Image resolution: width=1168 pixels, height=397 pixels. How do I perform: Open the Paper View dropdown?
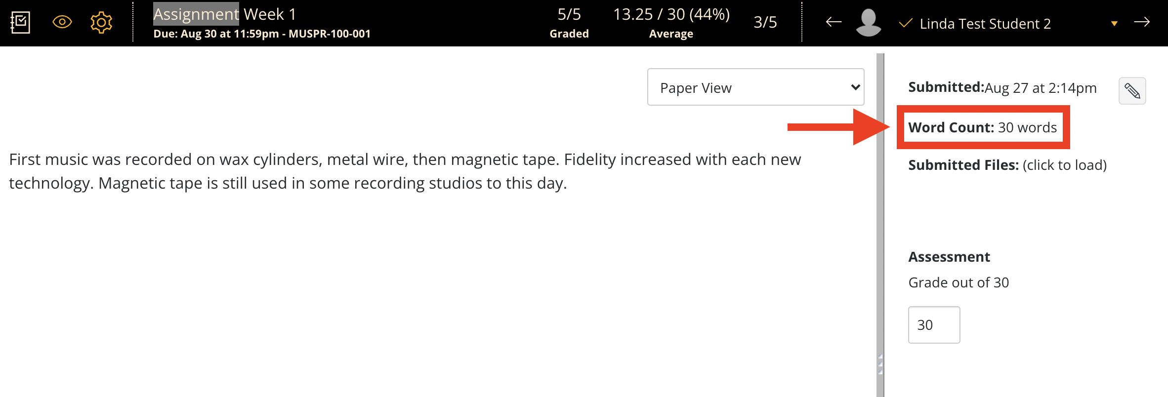[755, 87]
